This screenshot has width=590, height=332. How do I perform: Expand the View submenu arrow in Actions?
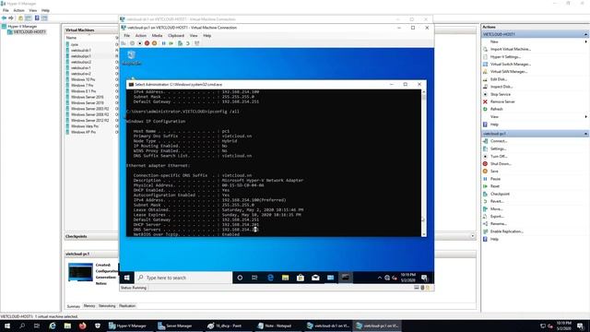(585, 117)
